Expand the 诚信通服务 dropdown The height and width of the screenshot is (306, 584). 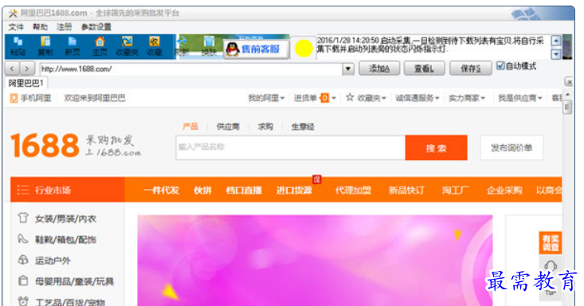(437, 98)
